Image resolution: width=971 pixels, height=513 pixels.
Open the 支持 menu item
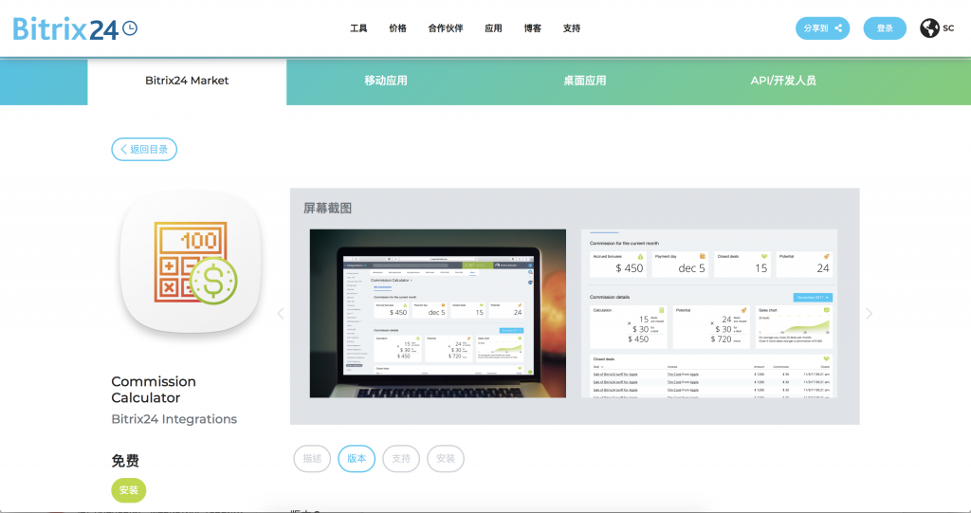click(572, 28)
